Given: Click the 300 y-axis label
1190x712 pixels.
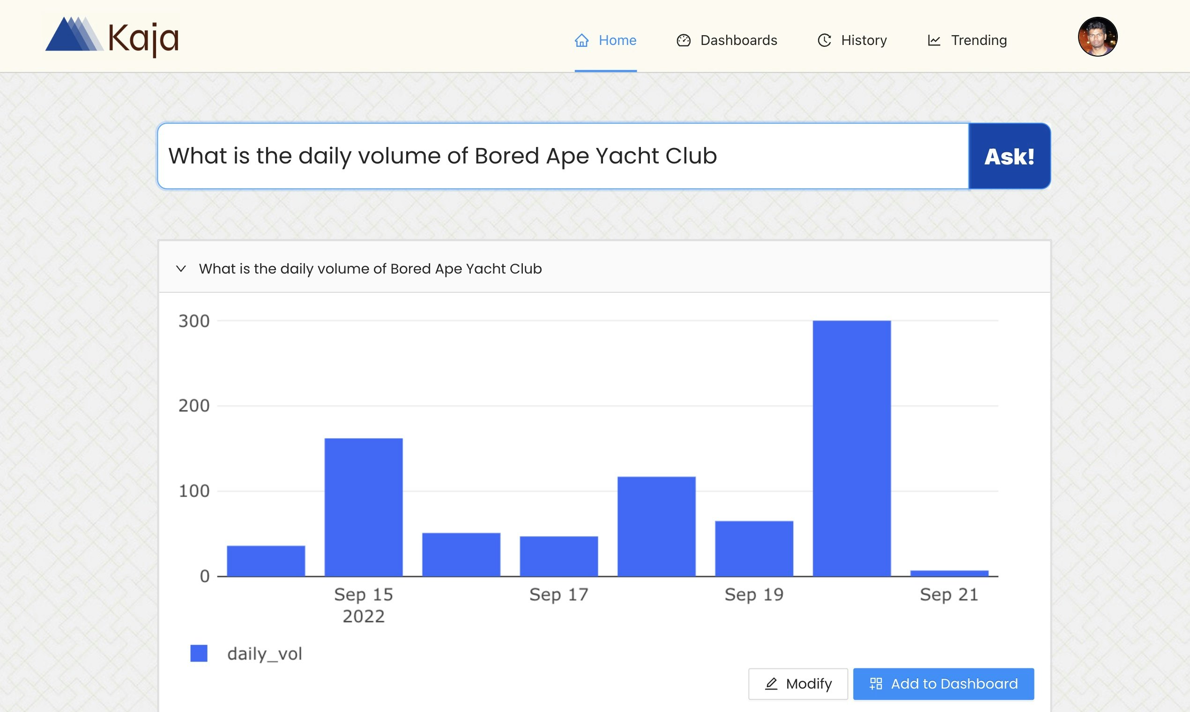Looking at the screenshot, I should (194, 321).
